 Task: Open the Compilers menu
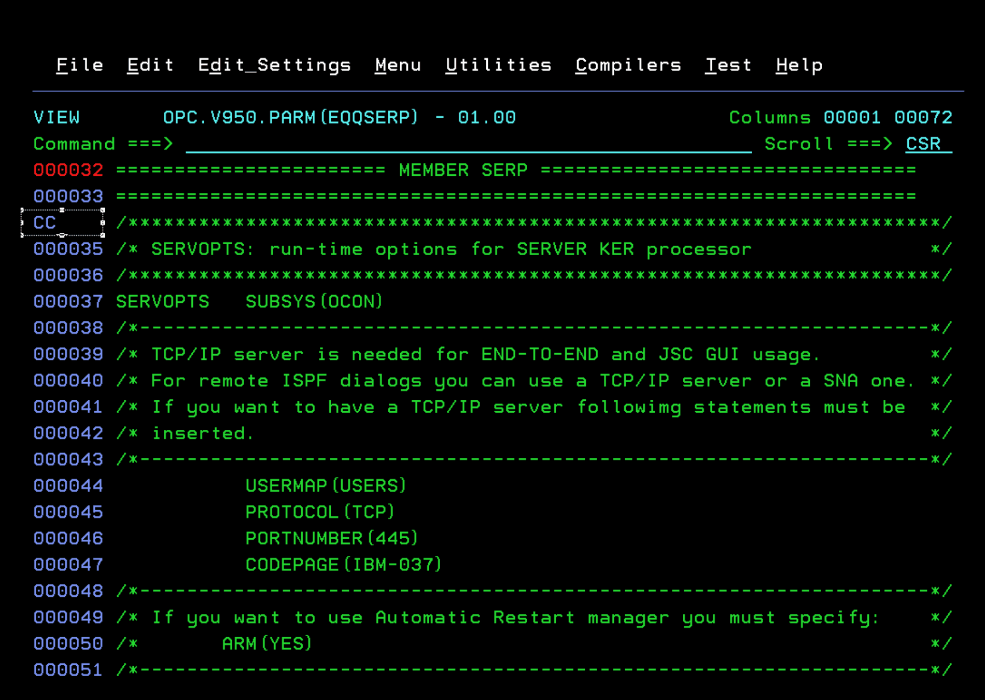tap(628, 65)
